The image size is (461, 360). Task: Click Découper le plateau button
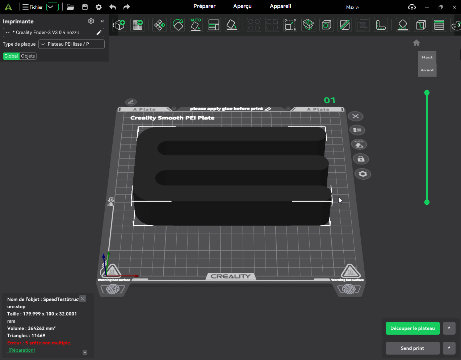(412, 328)
